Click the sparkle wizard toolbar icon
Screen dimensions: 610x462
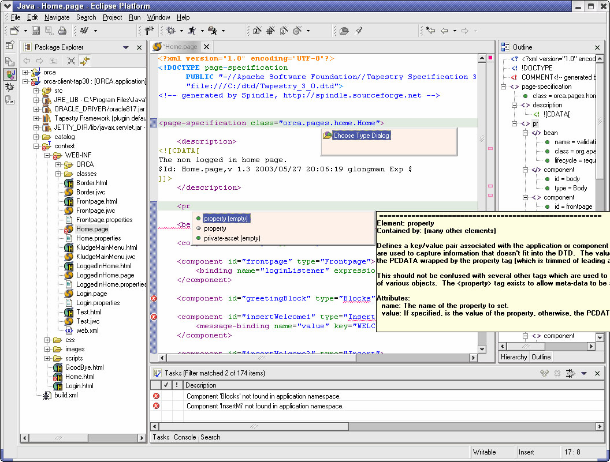click(x=148, y=31)
